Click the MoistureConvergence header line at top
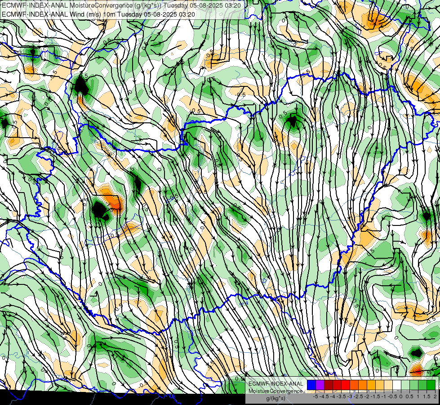The width and height of the screenshot is (440, 405). 121,5
